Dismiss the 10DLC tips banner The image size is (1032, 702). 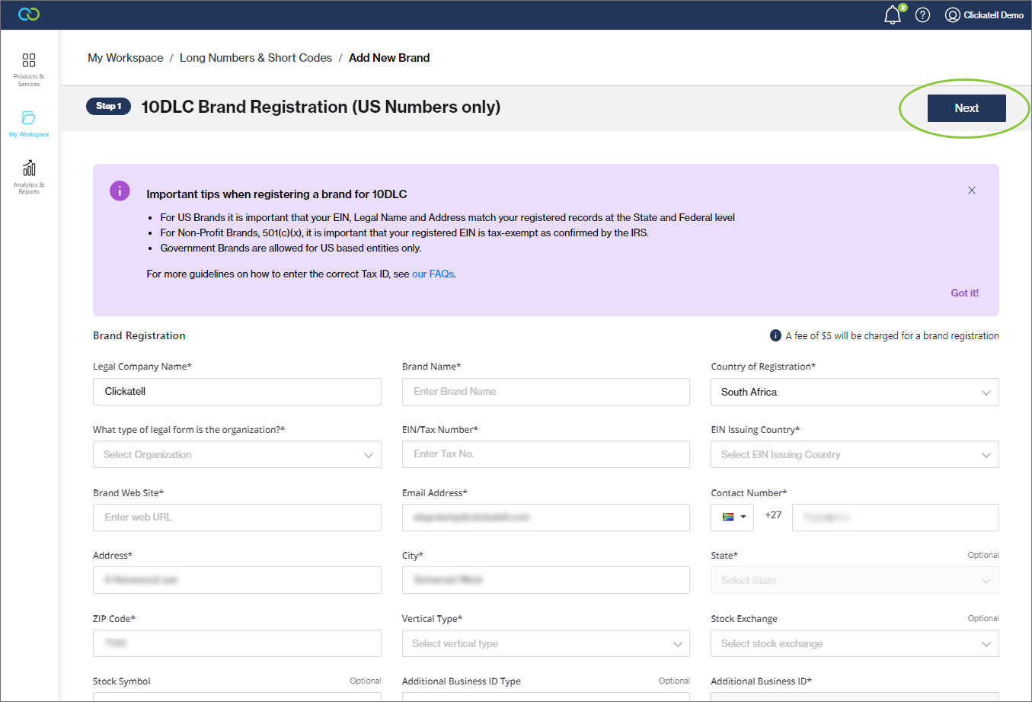click(971, 191)
